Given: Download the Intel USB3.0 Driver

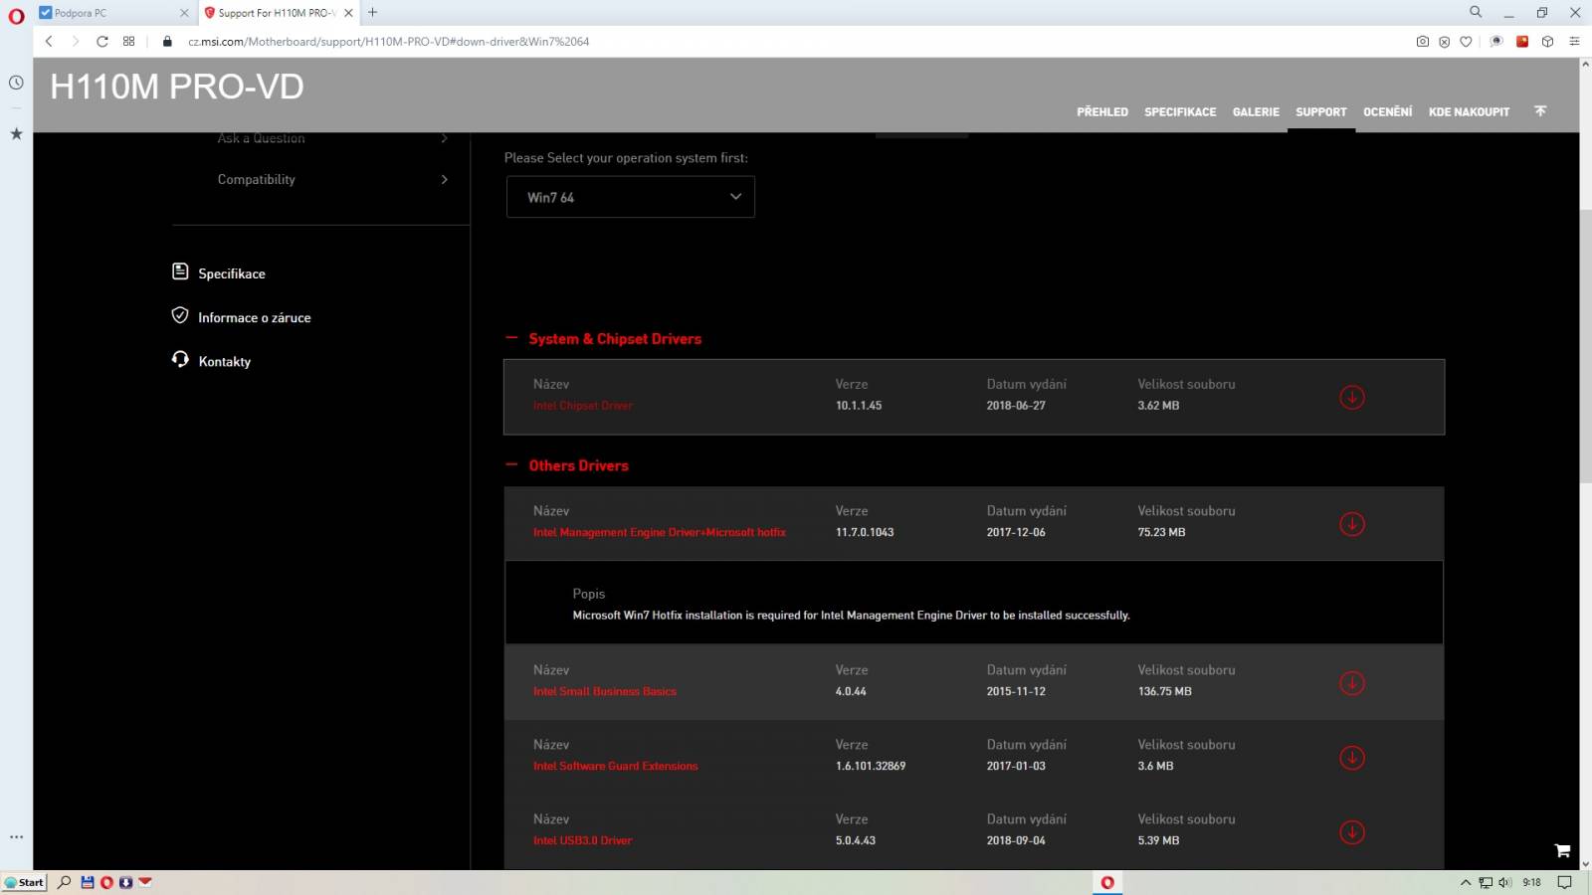Looking at the screenshot, I should 1351,832.
